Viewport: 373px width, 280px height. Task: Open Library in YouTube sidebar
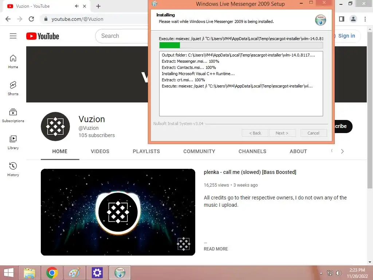pos(13,143)
